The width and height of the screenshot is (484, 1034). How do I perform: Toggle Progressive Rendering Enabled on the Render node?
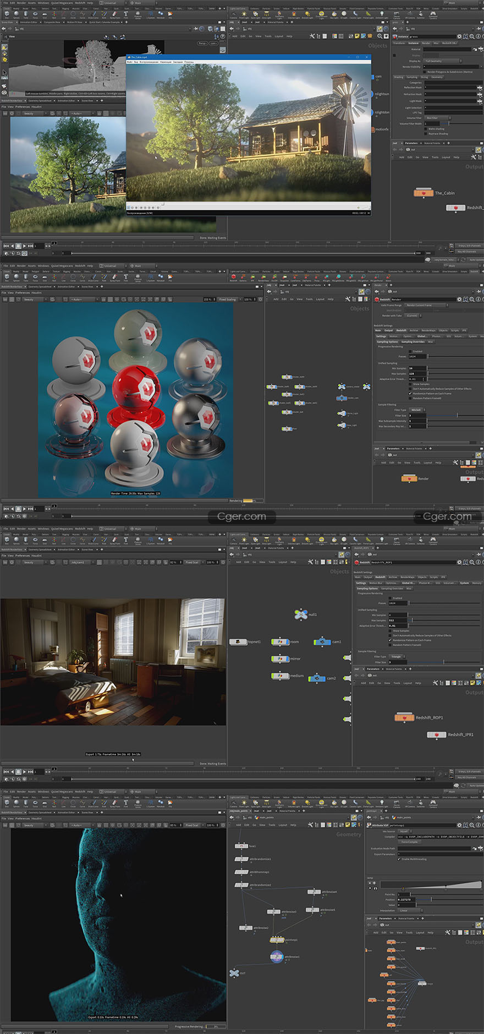pyautogui.click(x=410, y=351)
